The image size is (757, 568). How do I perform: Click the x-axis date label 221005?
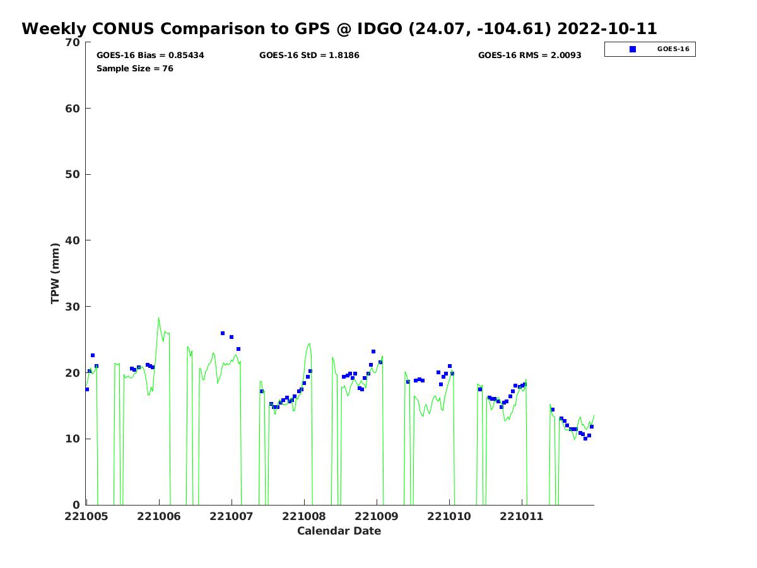(x=86, y=516)
